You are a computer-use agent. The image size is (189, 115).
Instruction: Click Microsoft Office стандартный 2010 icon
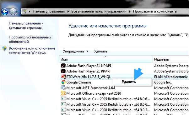click(63, 93)
